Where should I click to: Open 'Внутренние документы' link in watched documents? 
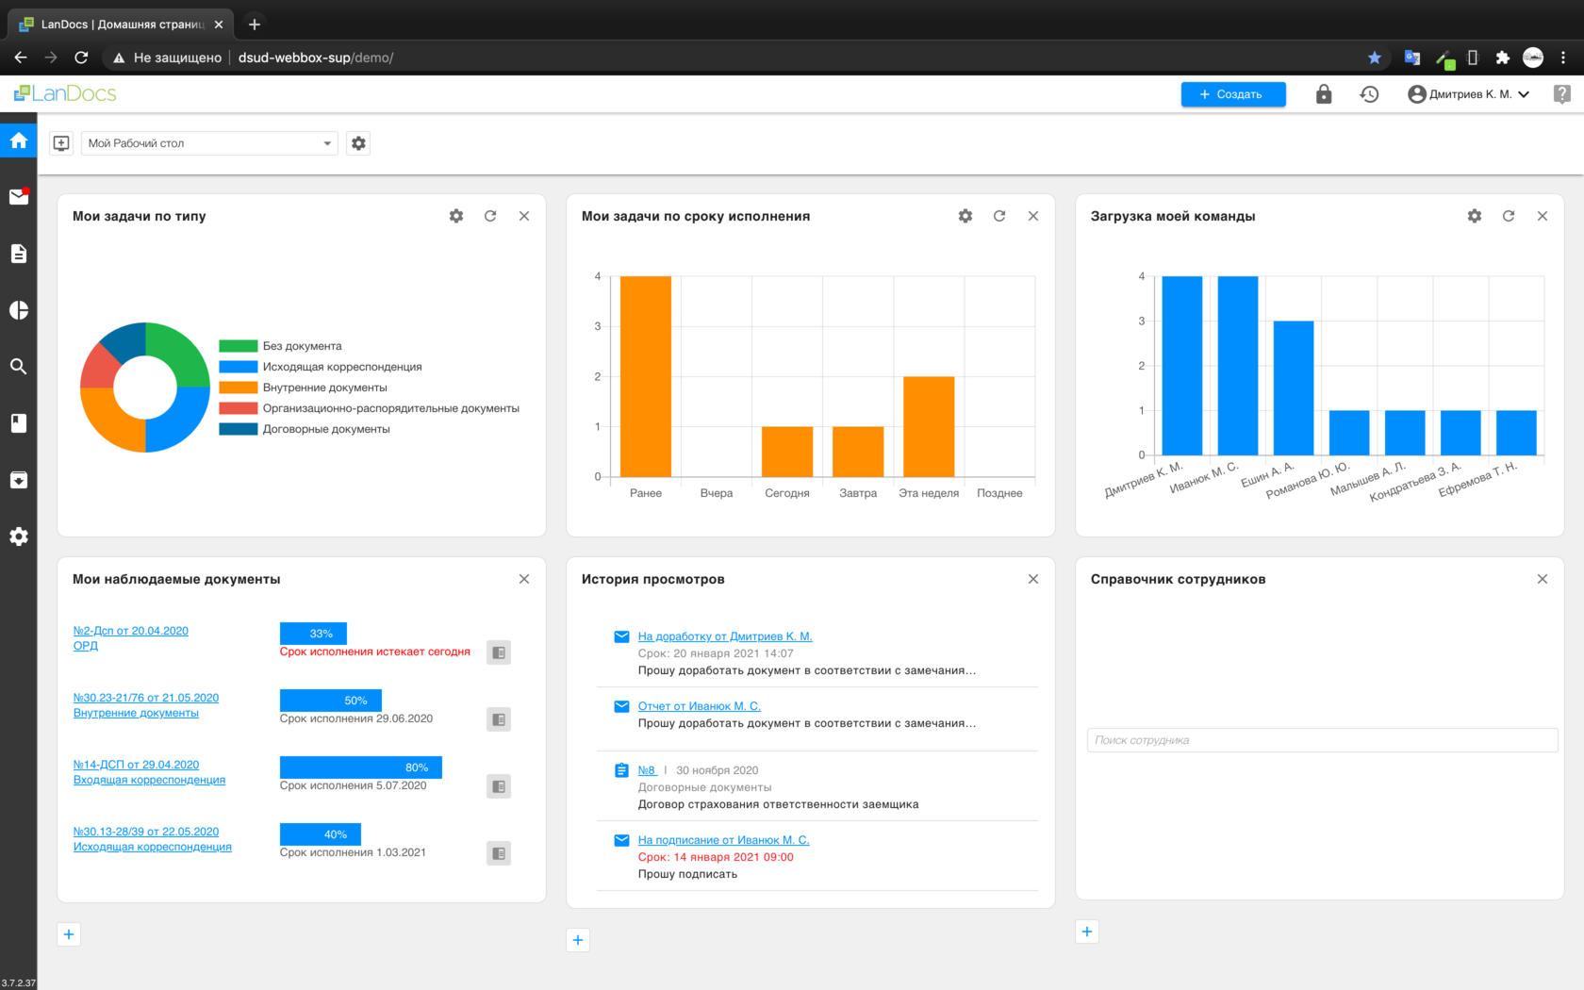[x=136, y=713]
